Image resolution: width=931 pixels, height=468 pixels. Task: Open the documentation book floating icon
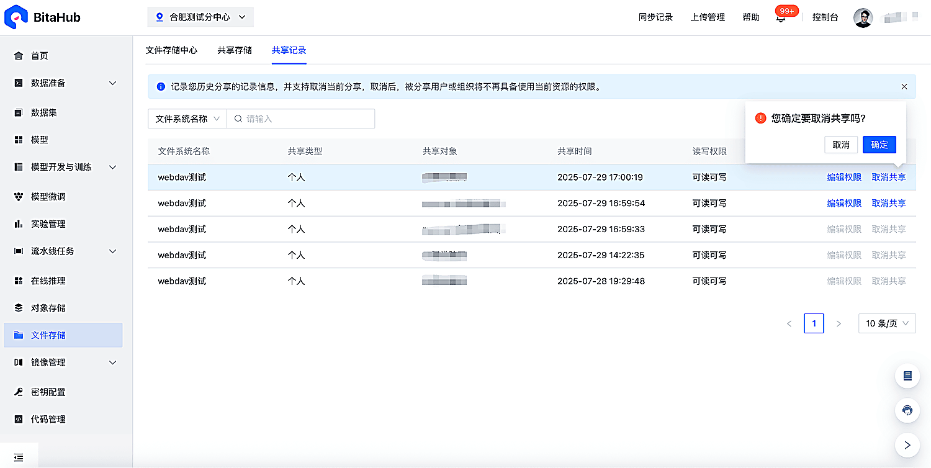[x=907, y=376]
